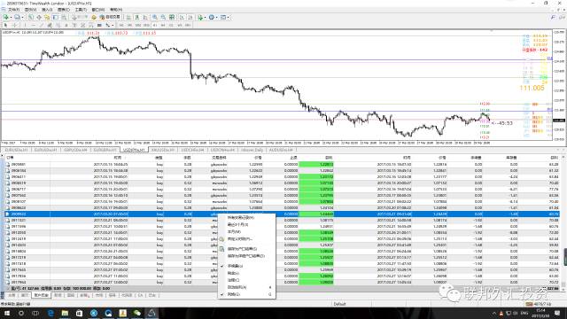
Task: Click the zoom out magnifier icon
Action: (x=163, y=17)
